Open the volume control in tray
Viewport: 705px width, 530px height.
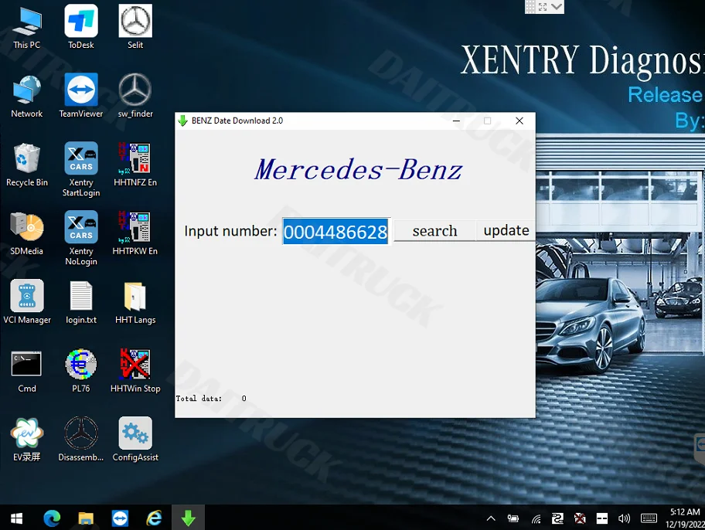tap(624, 518)
